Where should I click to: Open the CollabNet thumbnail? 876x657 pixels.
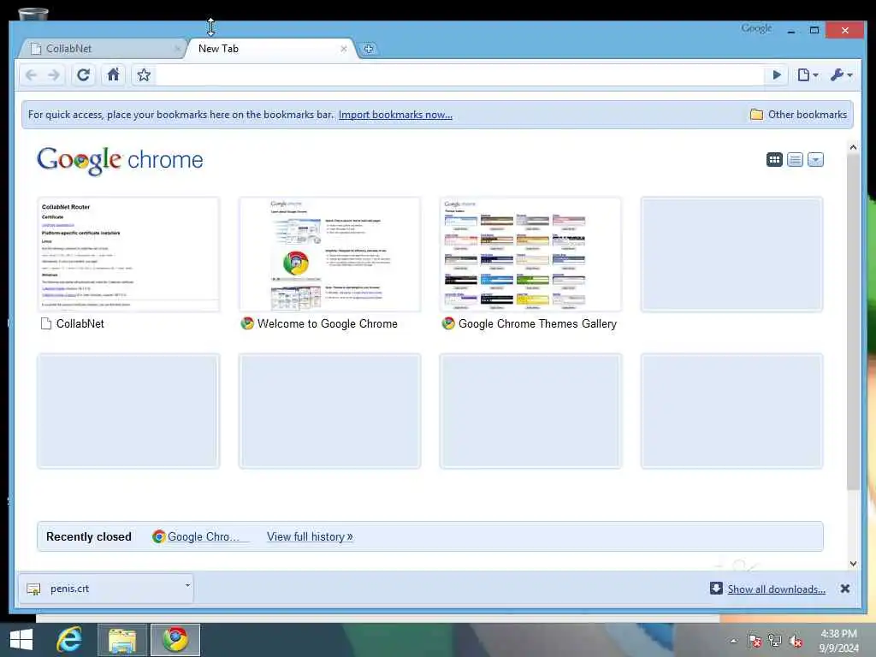pyautogui.click(x=128, y=254)
